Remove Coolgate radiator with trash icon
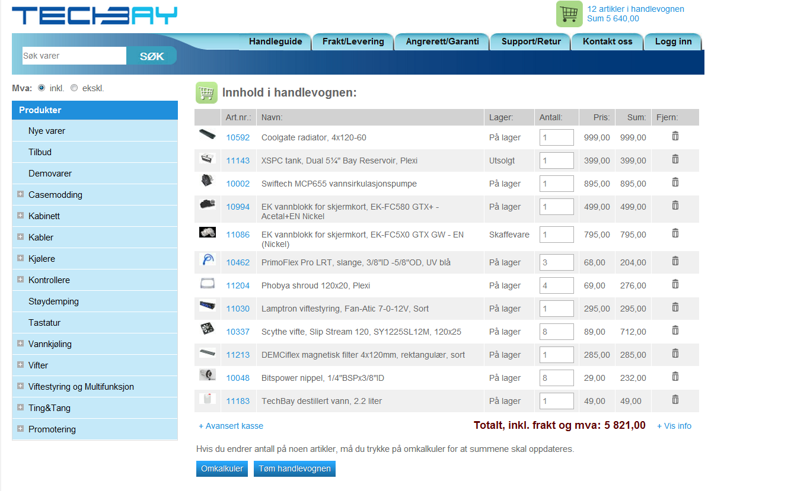The width and height of the screenshot is (810, 491). pyautogui.click(x=675, y=136)
